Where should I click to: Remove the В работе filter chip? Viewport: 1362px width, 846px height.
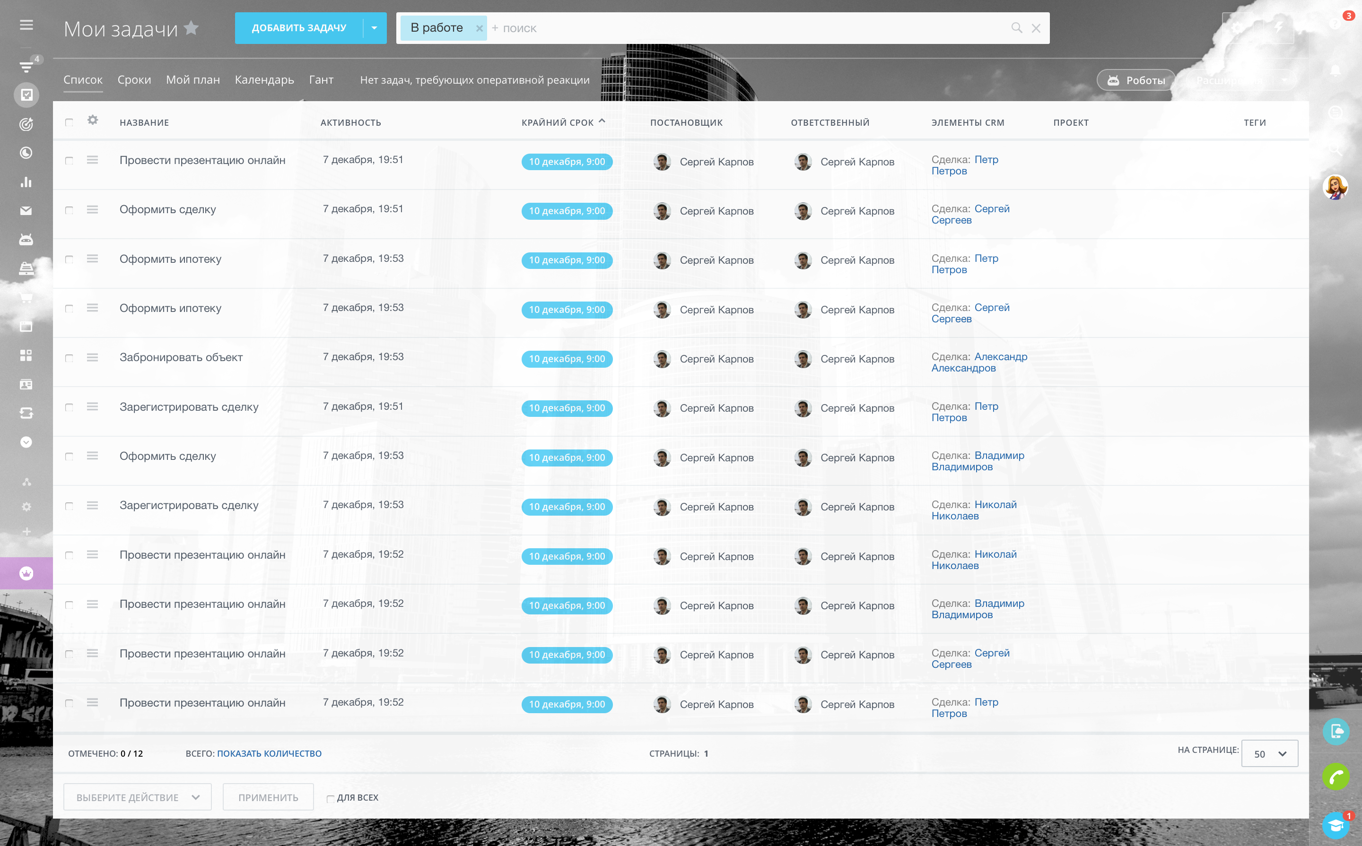coord(479,28)
